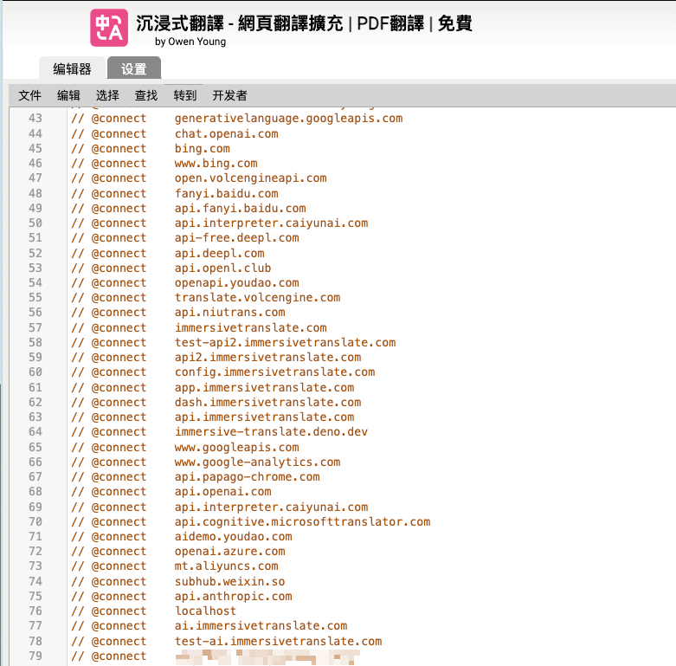The height and width of the screenshot is (666, 676).
Task: Click immersive-translate.deno.dev entry
Action: [x=271, y=432]
